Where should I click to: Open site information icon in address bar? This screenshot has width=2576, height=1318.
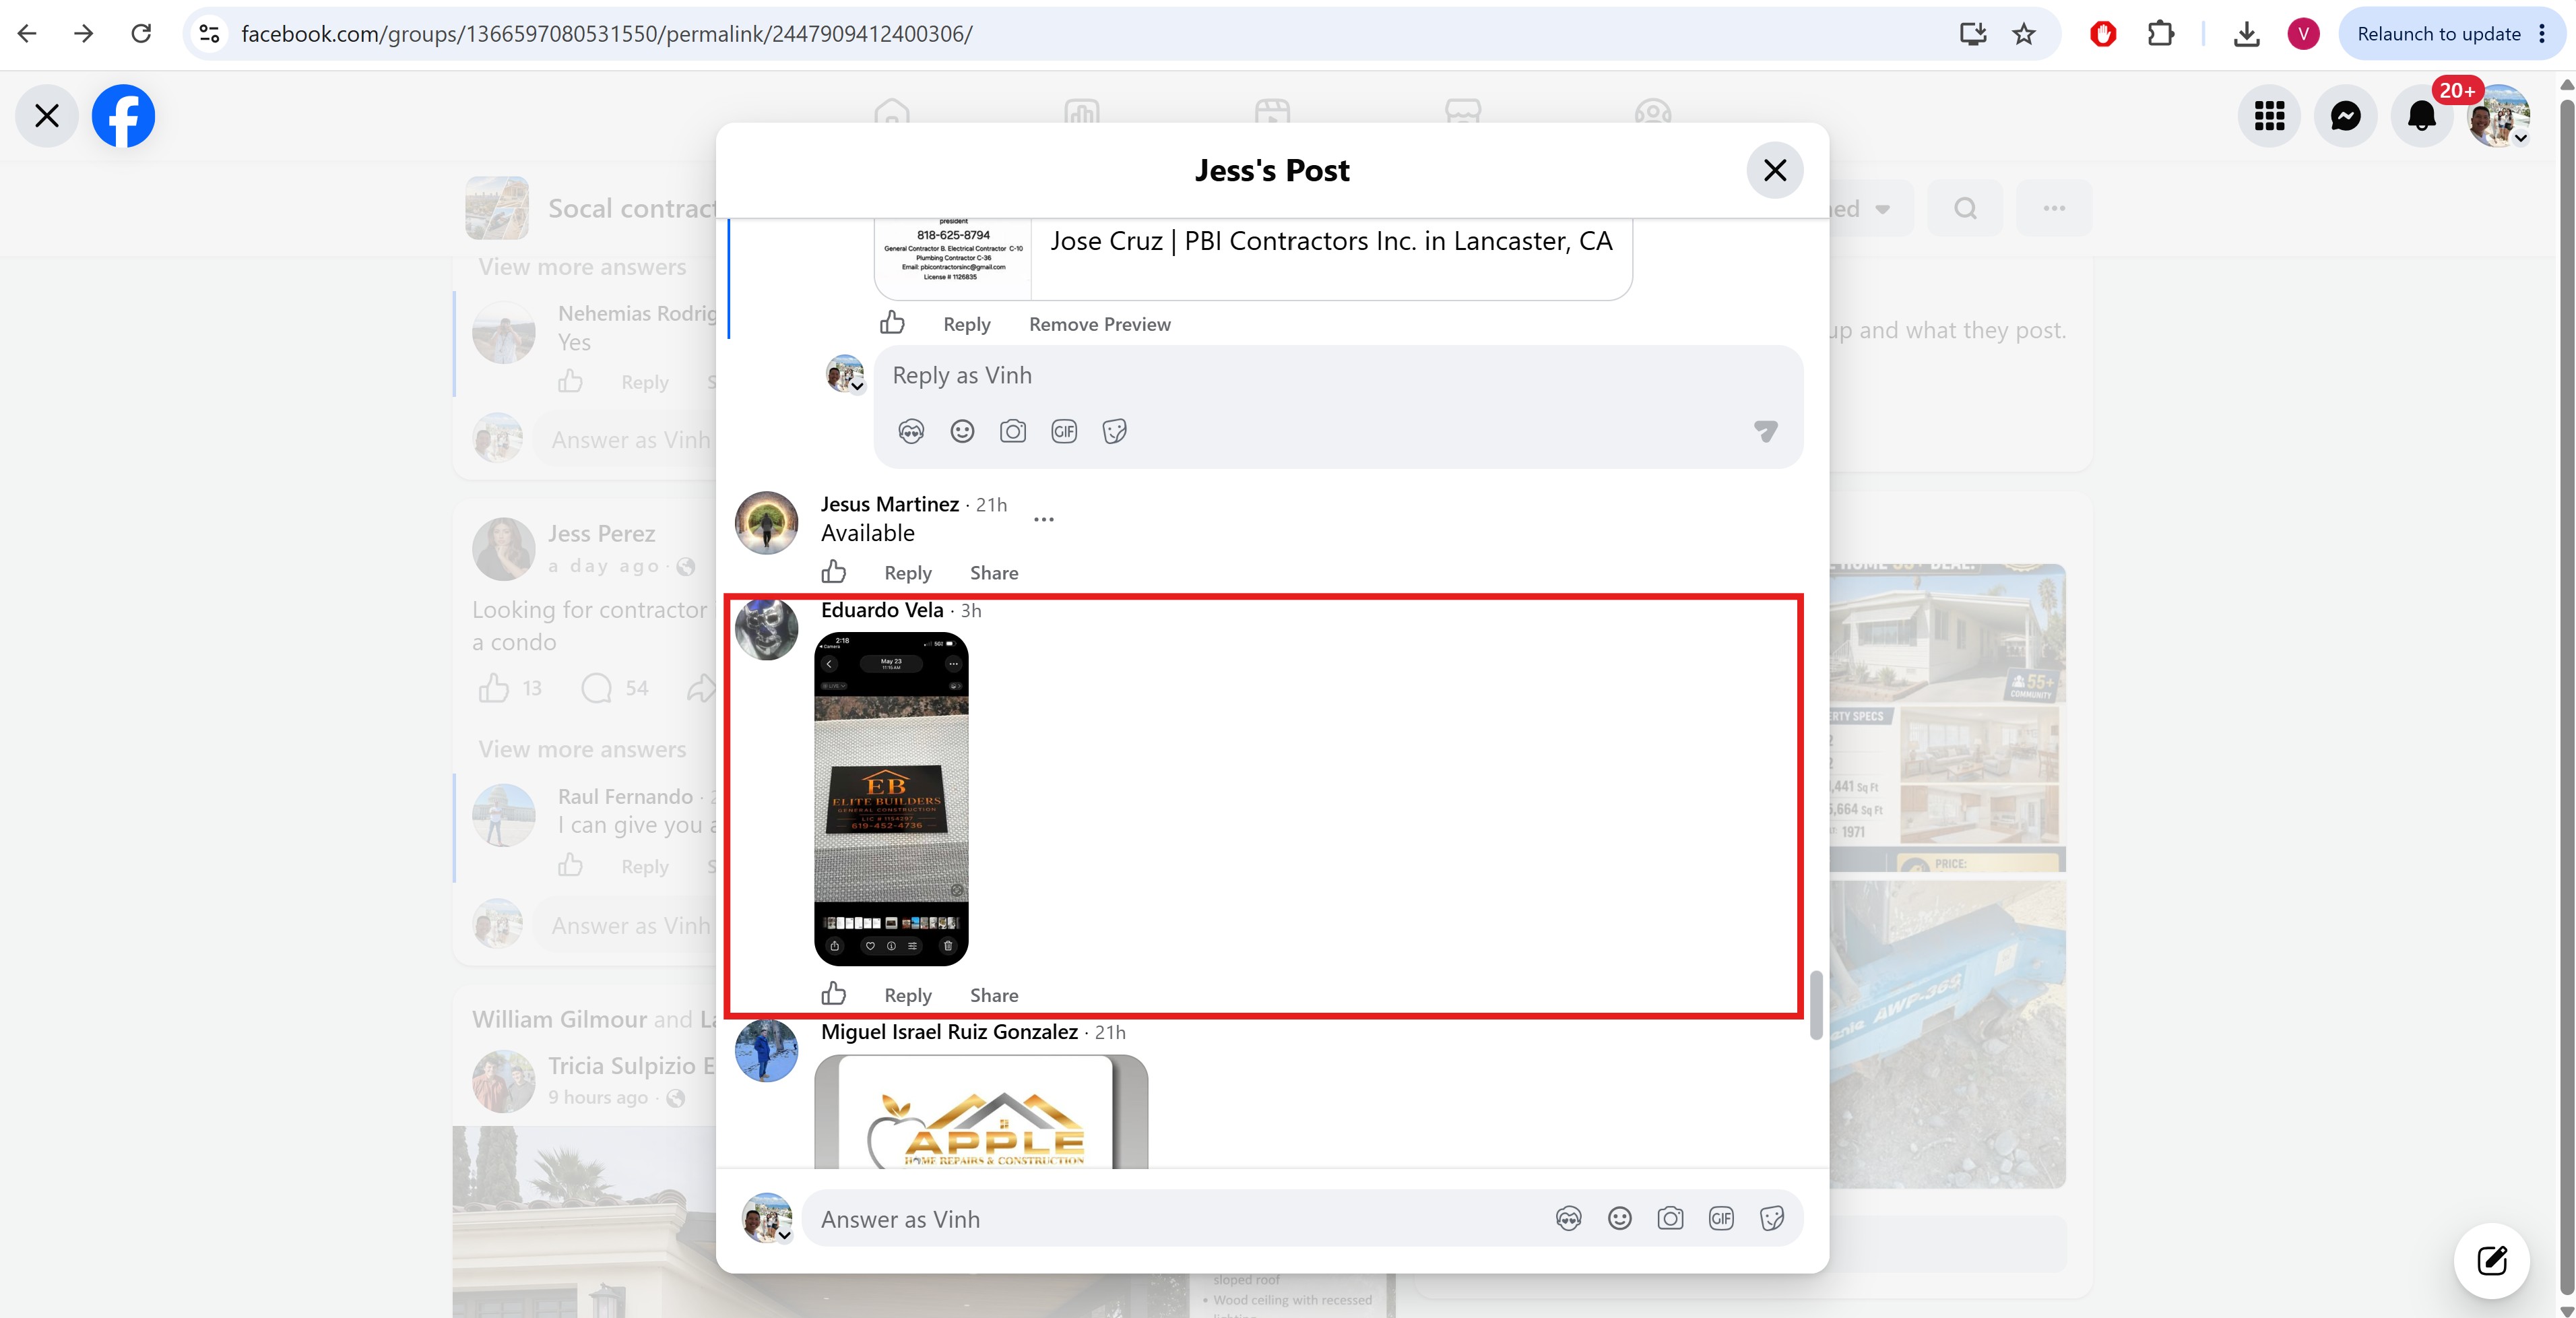(x=209, y=34)
